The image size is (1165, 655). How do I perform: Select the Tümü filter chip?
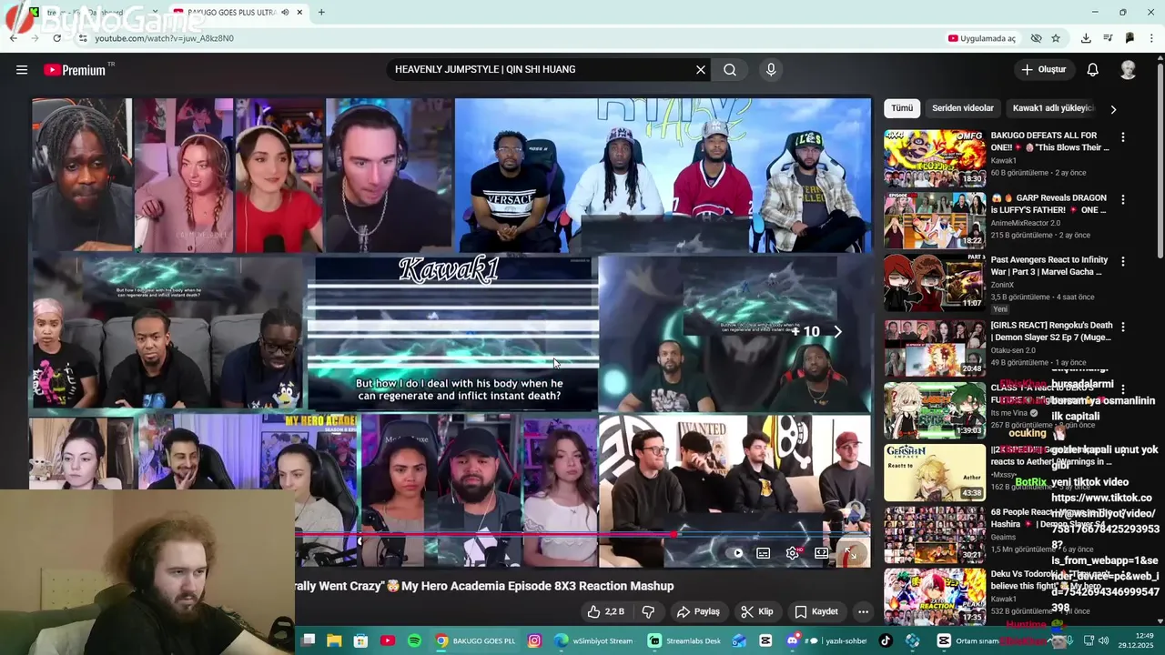pyautogui.click(x=902, y=108)
